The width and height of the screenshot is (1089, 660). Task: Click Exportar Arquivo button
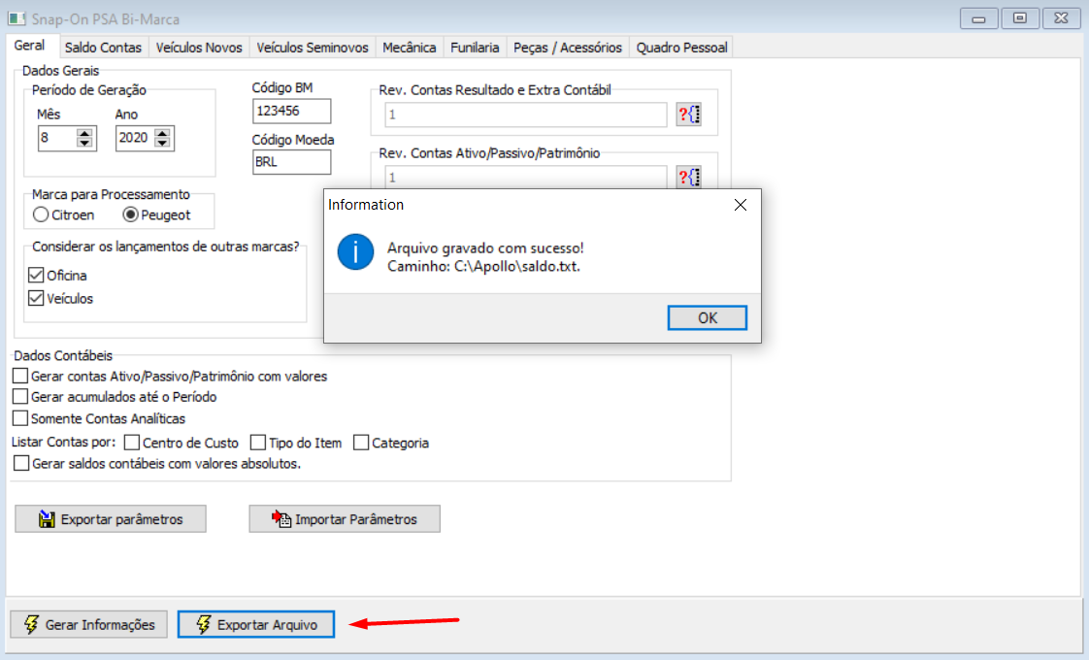pyautogui.click(x=255, y=624)
